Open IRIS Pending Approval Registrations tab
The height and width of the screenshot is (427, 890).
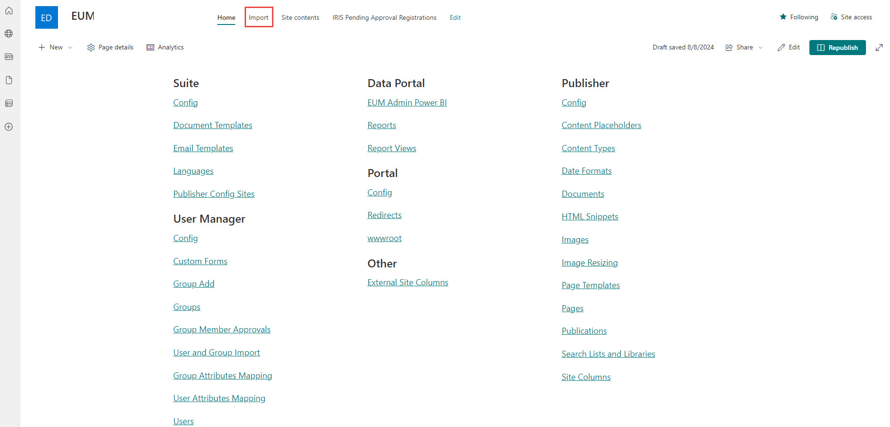click(x=384, y=17)
